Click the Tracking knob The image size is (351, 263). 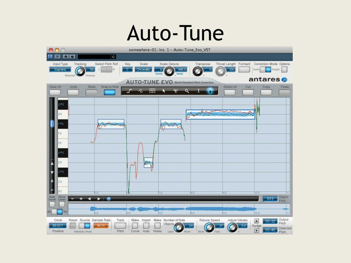coord(80,71)
